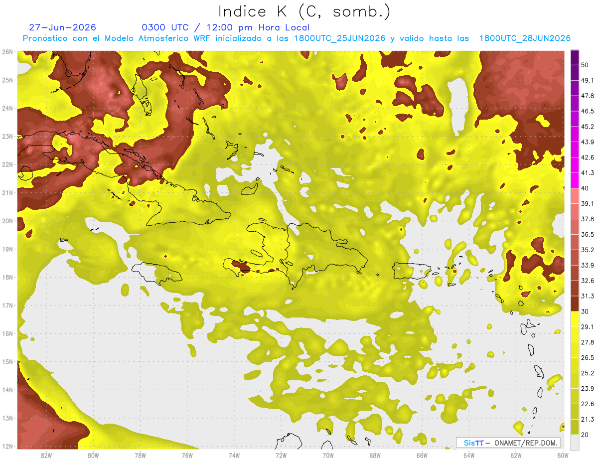Click the colorbar value "50"
598x462 pixels.
[x=585, y=65]
